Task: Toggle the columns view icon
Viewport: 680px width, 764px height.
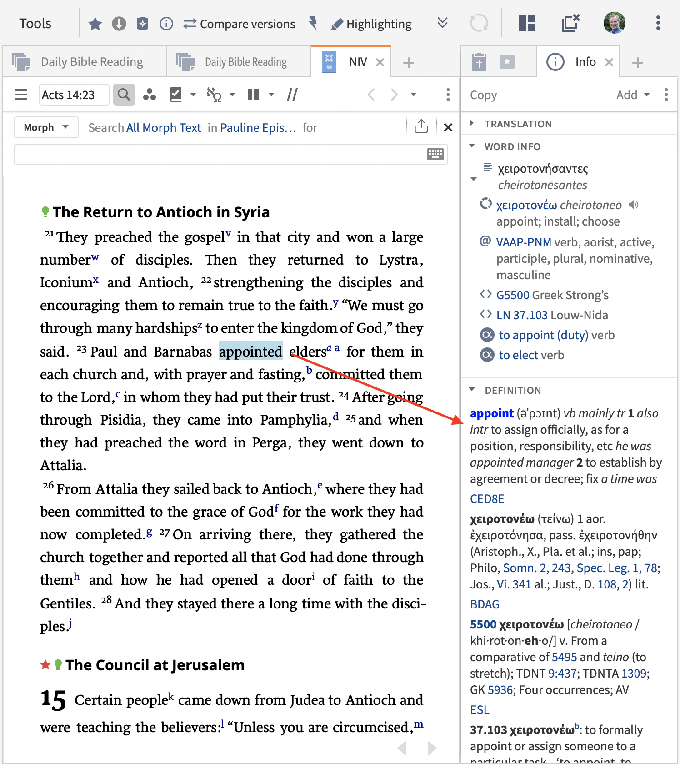Action: point(253,95)
